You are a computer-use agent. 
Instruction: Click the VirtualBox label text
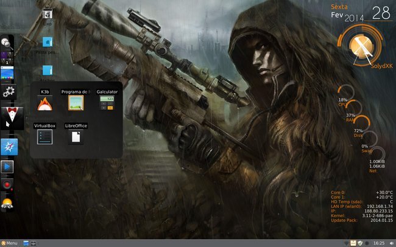coord(45,126)
